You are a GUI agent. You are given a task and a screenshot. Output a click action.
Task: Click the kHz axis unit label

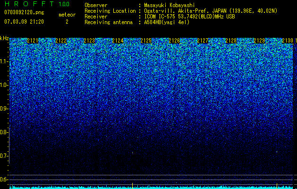tap(4, 38)
